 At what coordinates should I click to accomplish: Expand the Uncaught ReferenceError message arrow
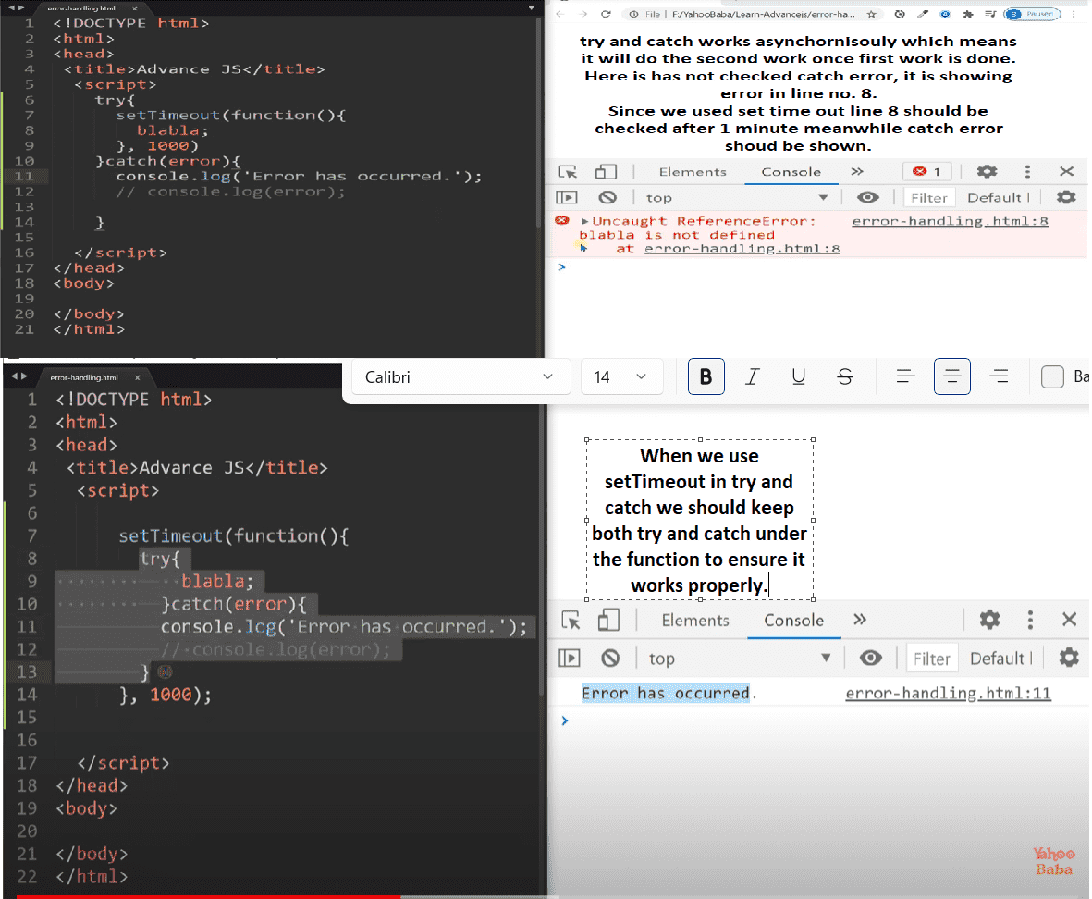click(584, 222)
